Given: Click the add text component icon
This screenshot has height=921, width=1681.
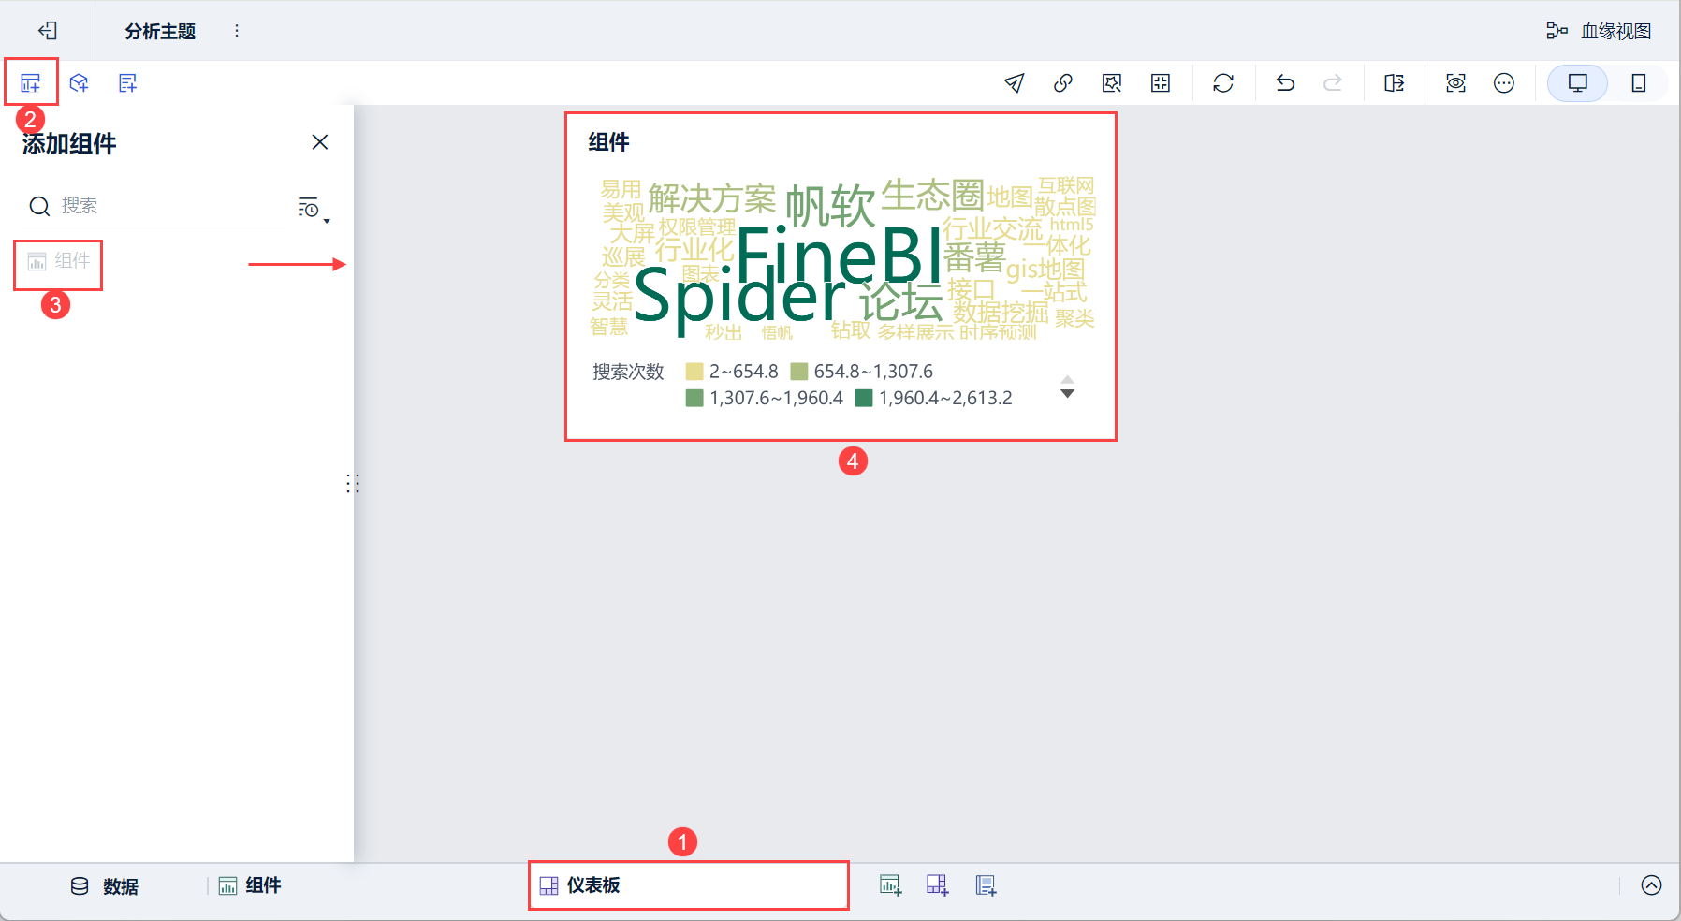Looking at the screenshot, I should tap(128, 83).
